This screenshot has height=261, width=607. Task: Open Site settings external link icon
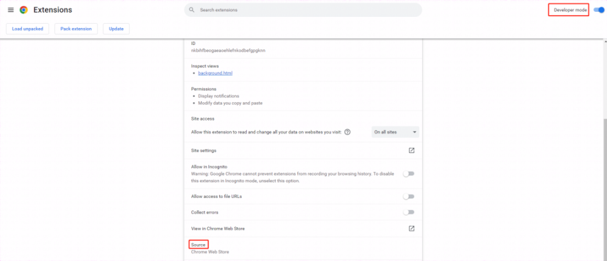[412, 150]
